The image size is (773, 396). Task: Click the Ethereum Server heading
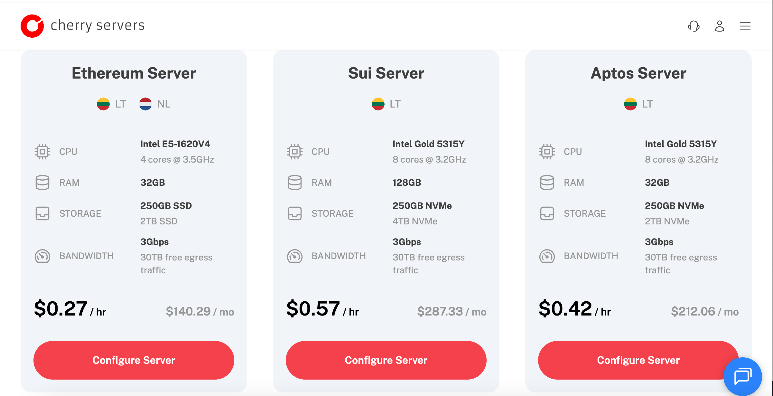point(134,73)
